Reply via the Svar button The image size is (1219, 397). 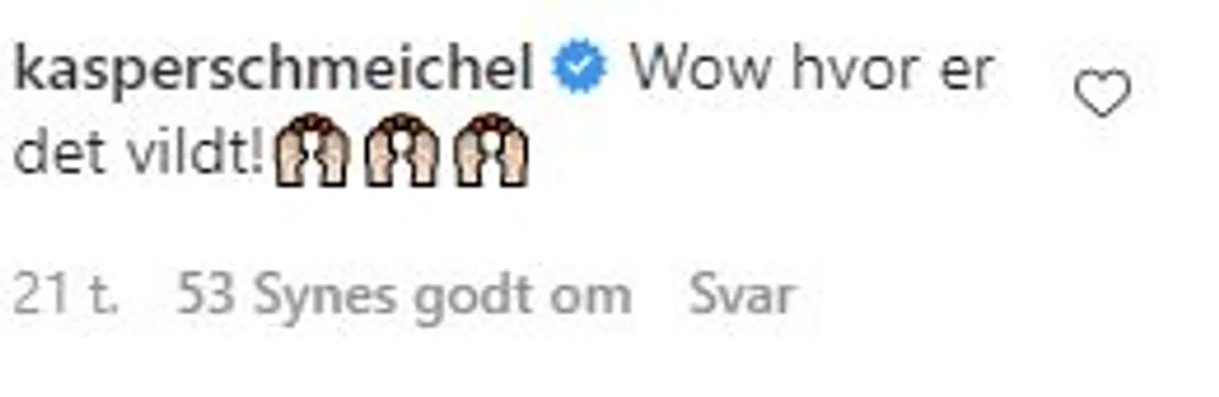click(x=742, y=295)
